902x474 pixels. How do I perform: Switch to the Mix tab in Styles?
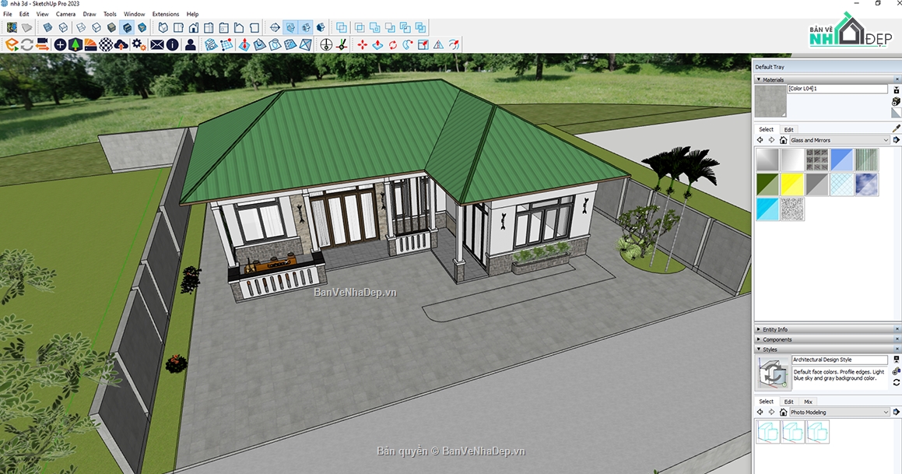tap(808, 402)
